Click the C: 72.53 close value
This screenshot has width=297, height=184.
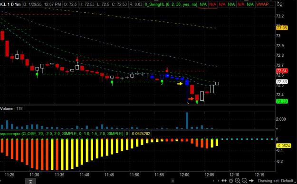(x=119, y=4)
